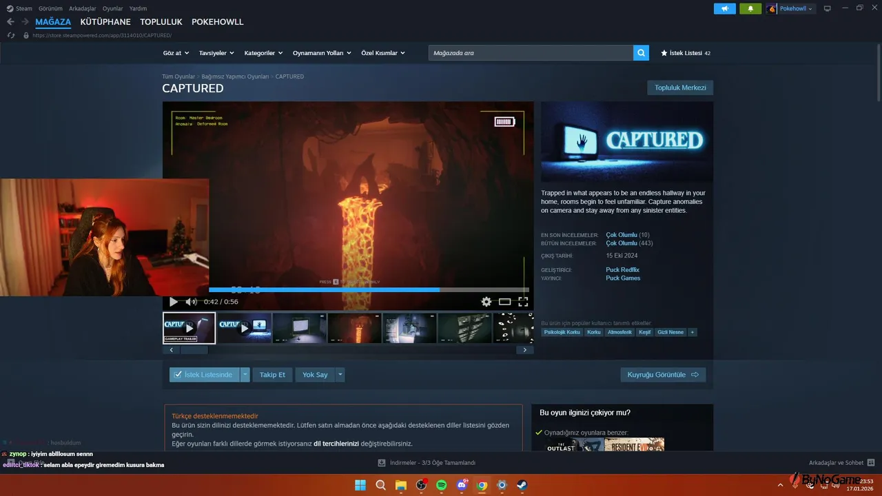882x496 pixels.
Task: Play the game trailer video
Action: tap(173, 302)
